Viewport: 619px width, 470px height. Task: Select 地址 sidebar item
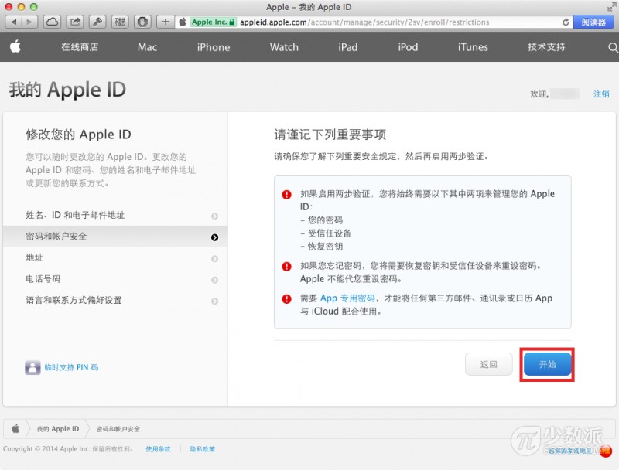coord(115,258)
